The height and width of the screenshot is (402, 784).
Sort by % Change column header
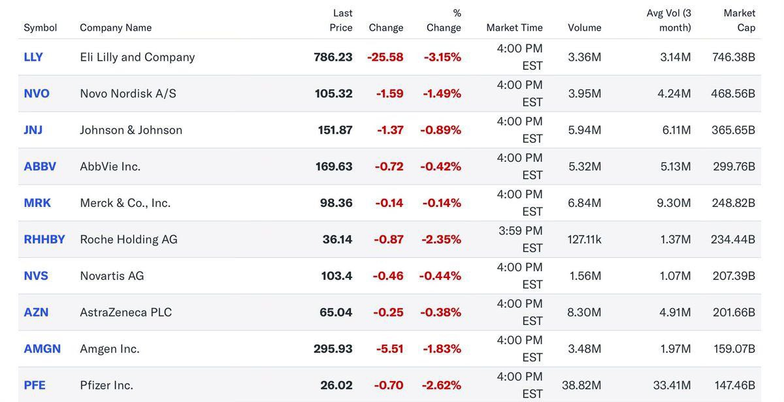(444, 20)
